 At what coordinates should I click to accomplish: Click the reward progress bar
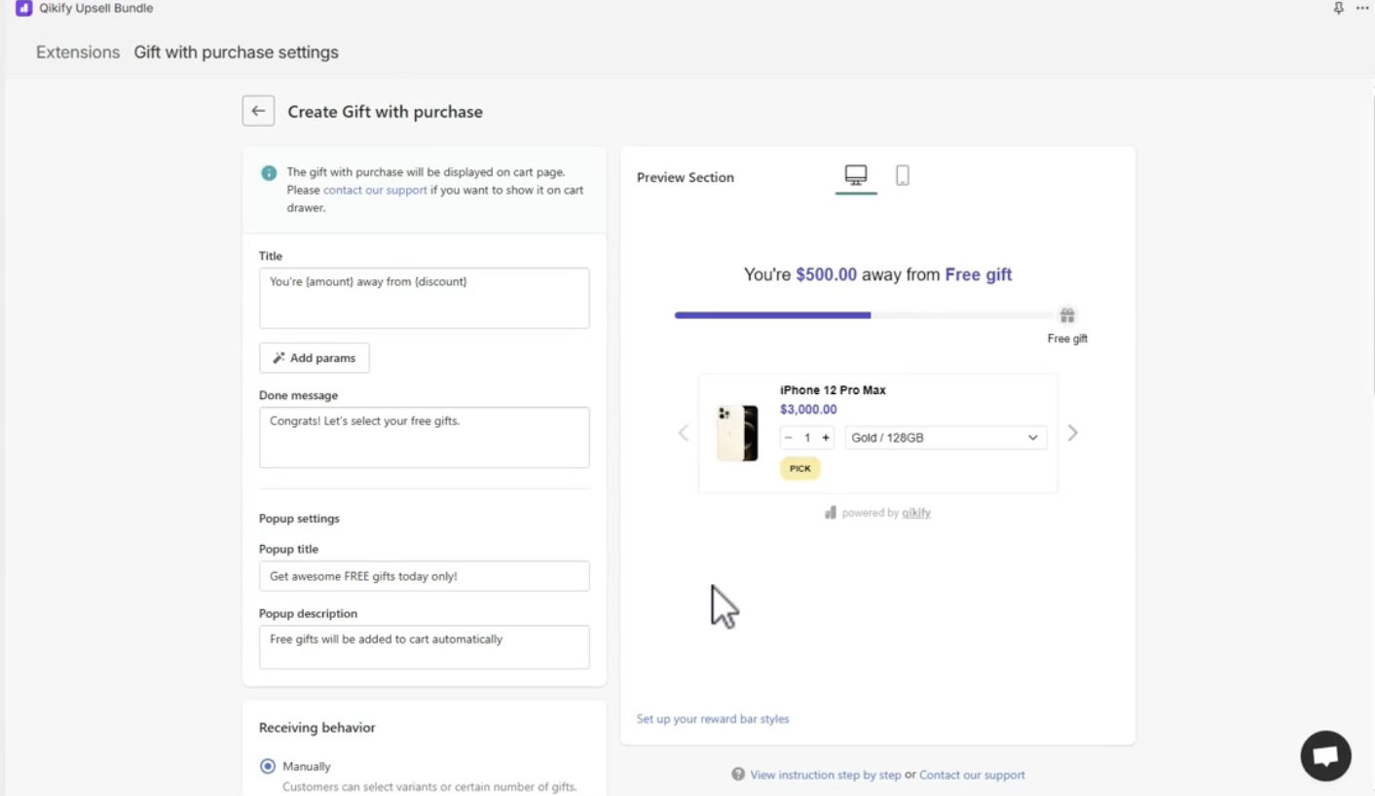point(866,315)
